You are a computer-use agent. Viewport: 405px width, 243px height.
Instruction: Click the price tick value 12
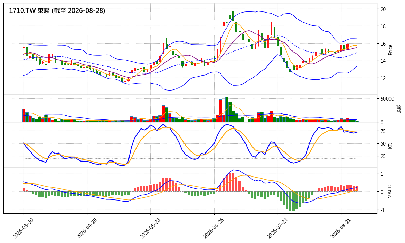point(383,78)
